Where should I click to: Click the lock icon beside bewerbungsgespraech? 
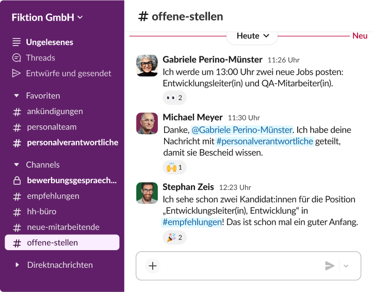[x=17, y=181]
